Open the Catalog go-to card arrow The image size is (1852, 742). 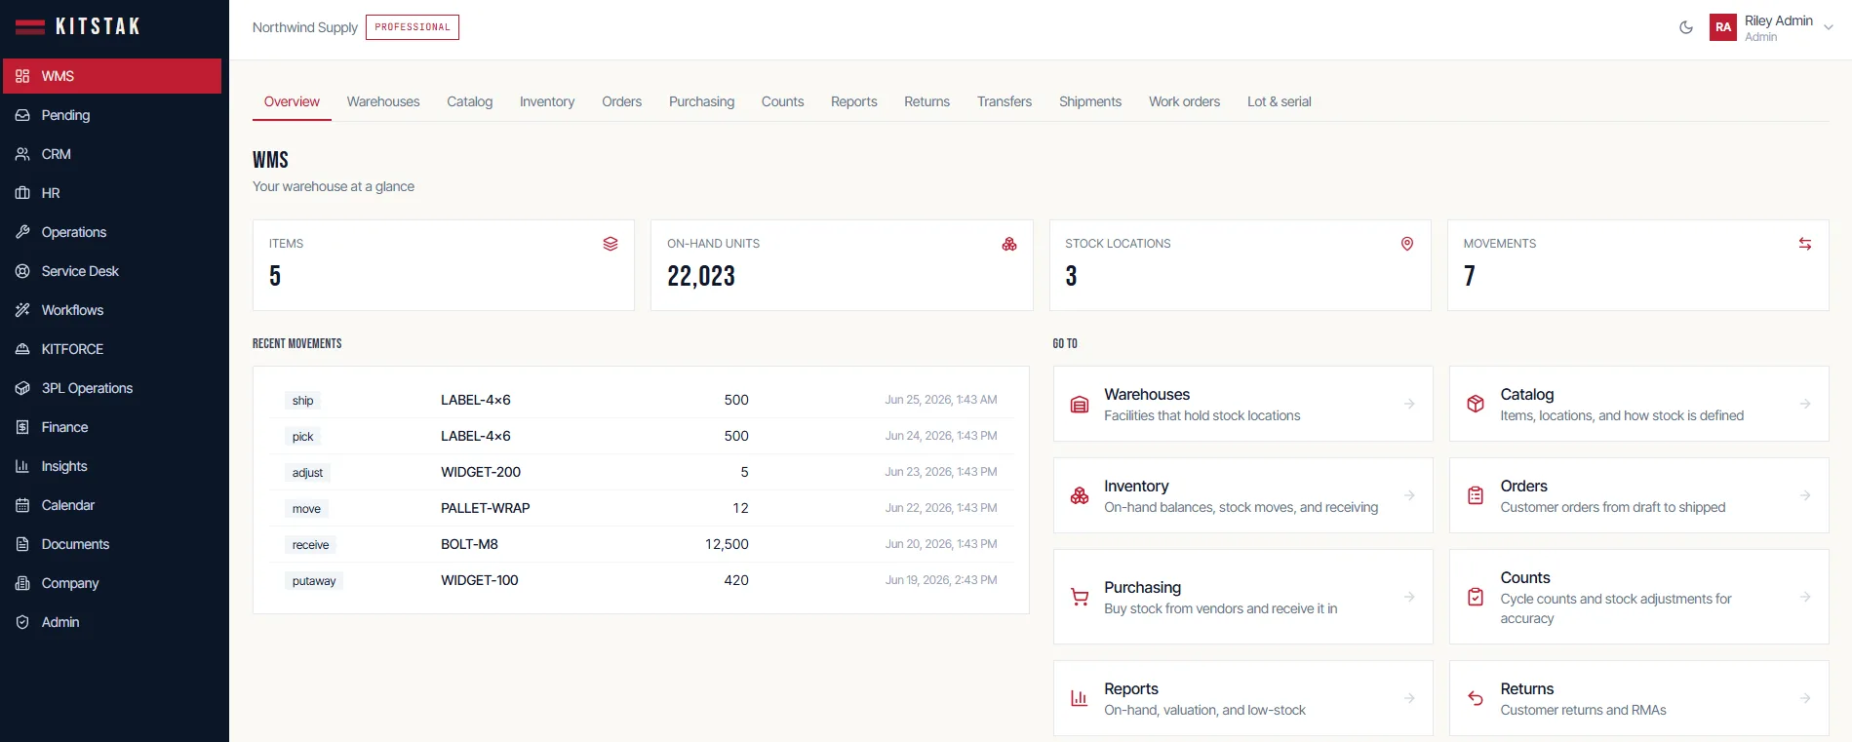coord(1805,404)
